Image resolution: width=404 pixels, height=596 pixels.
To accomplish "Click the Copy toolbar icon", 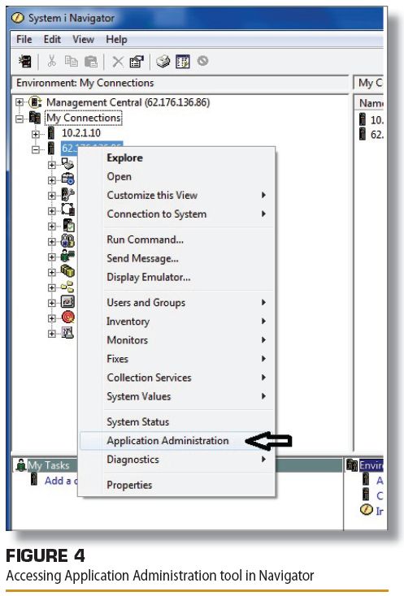I will point(72,61).
